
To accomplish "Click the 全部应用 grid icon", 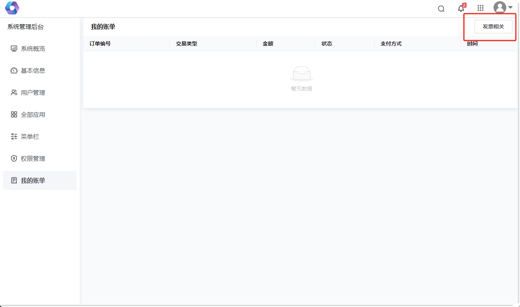I will 14,114.
